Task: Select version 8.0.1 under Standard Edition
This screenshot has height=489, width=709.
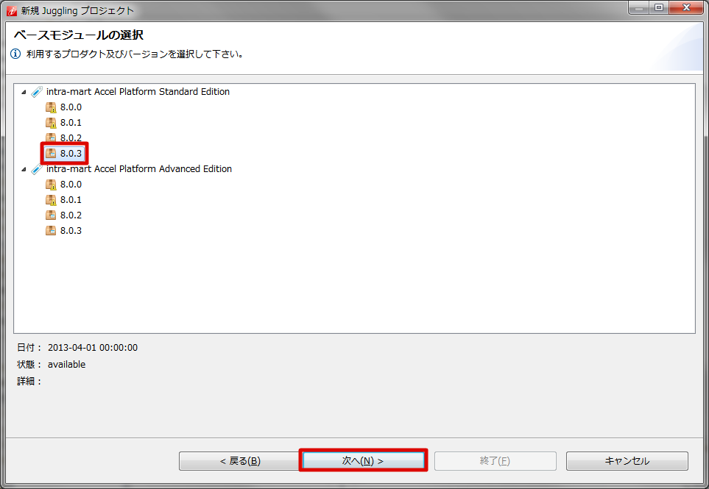Action: click(x=71, y=123)
